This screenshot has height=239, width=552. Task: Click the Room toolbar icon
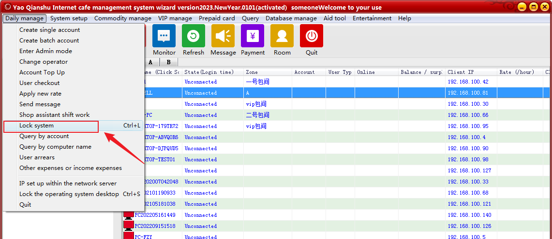coord(282,36)
